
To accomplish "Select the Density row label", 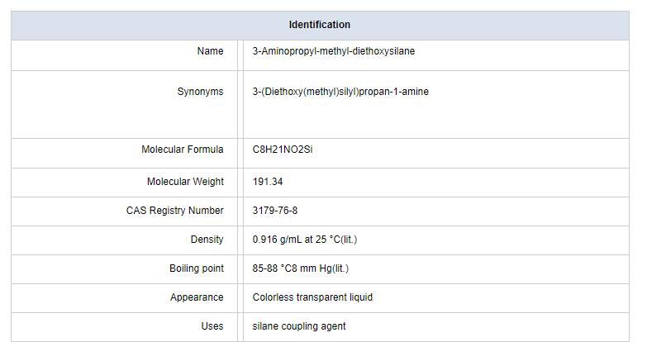I will tap(207, 240).
